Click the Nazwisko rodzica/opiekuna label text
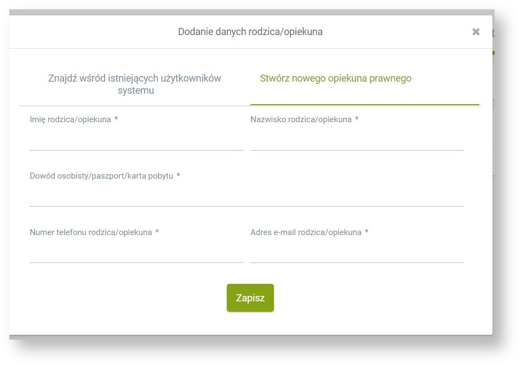 (301, 119)
